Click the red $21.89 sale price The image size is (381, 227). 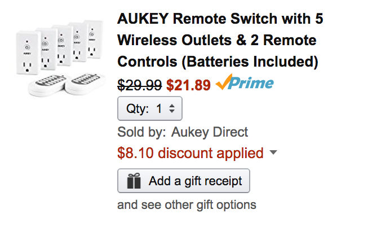(x=188, y=85)
